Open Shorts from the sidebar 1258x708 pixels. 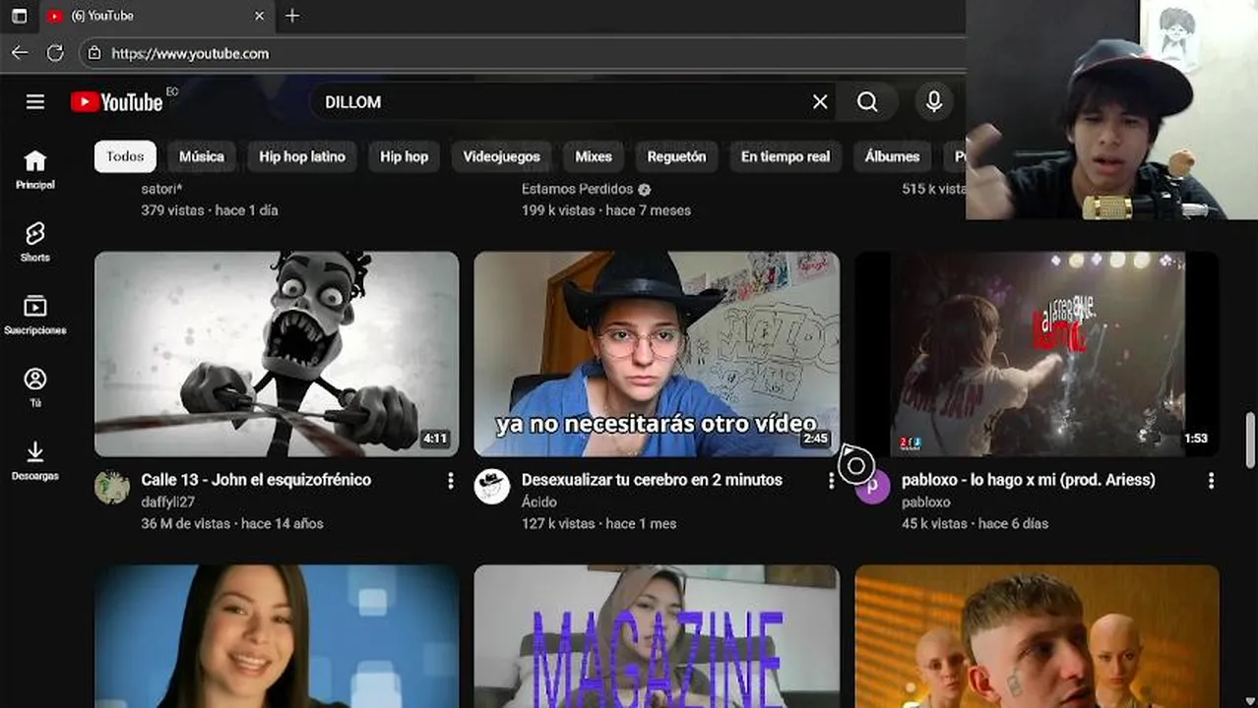tap(35, 242)
